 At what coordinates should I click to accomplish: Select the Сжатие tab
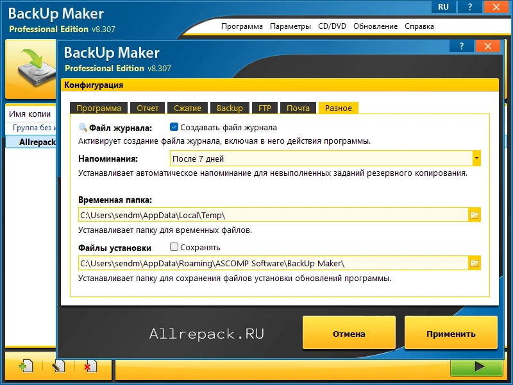pyautogui.click(x=187, y=108)
